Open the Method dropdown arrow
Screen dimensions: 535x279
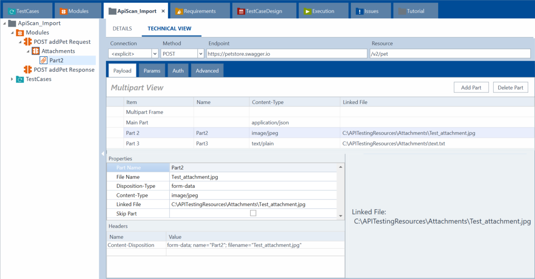coord(201,54)
